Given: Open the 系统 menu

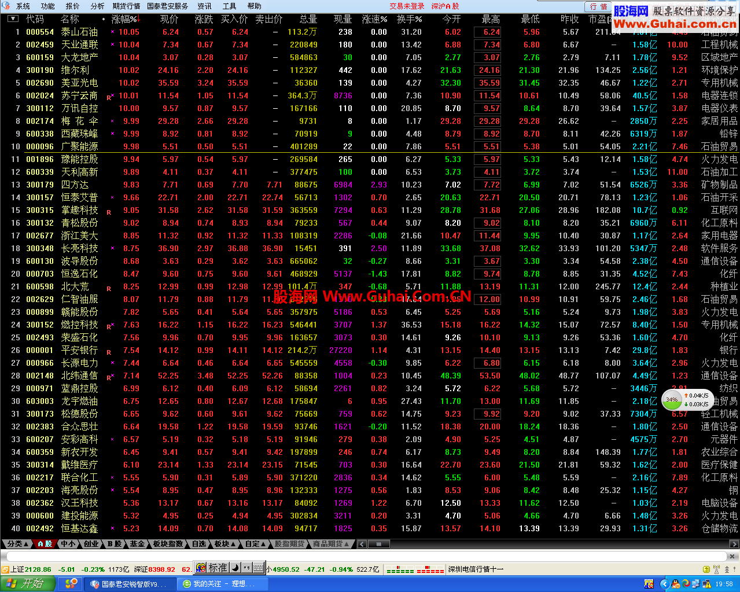Looking at the screenshot, I should [23, 6].
